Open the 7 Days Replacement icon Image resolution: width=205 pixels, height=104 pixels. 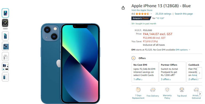click(138, 90)
